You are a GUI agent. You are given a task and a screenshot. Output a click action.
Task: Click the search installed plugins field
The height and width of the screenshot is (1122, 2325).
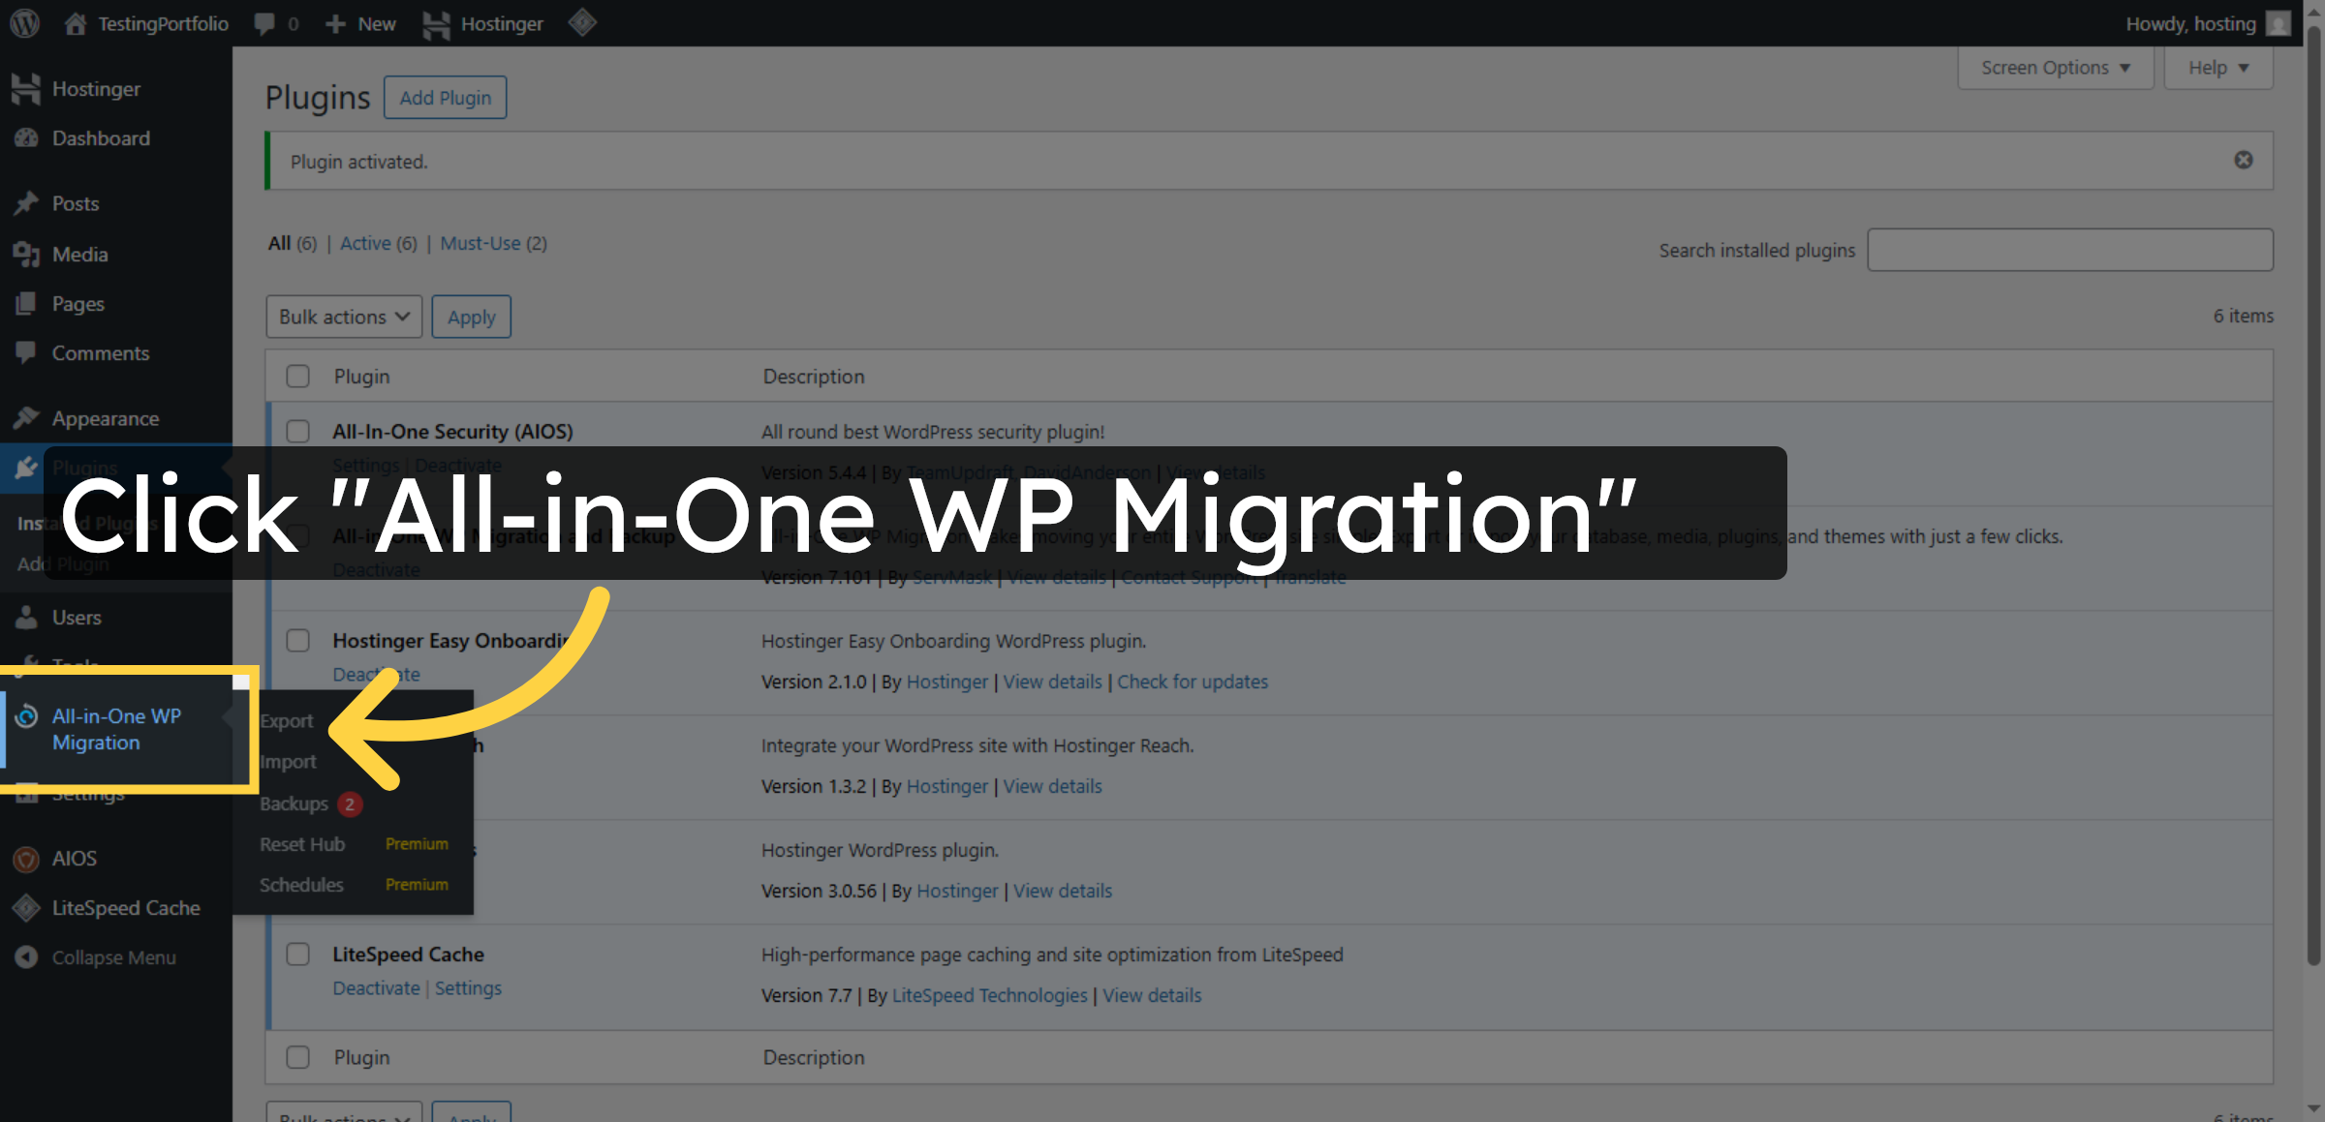click(x=2069, y=249)
